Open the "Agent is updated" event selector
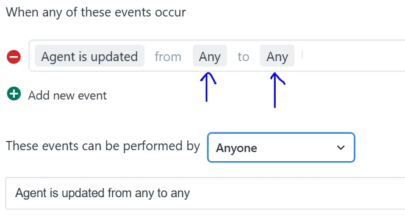405x221 pixels. tap(90, 56)
